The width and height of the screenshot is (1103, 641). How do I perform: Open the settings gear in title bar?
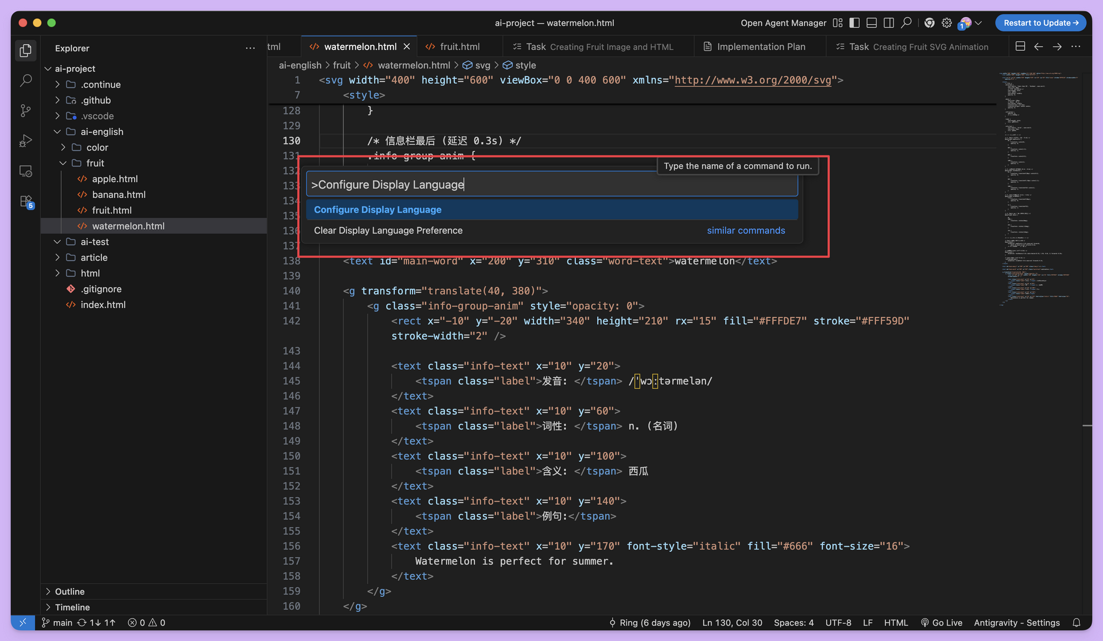coord(946,23)
